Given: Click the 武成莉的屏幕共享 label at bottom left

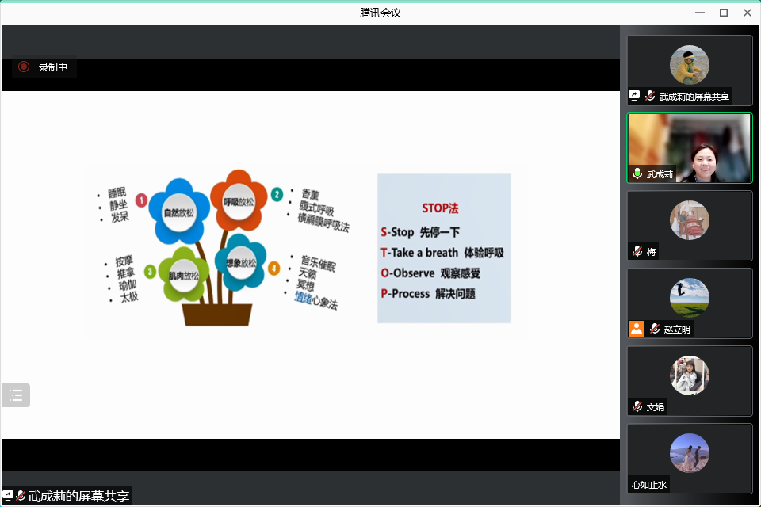Looking at the screenshot, I should pos(78,497).
